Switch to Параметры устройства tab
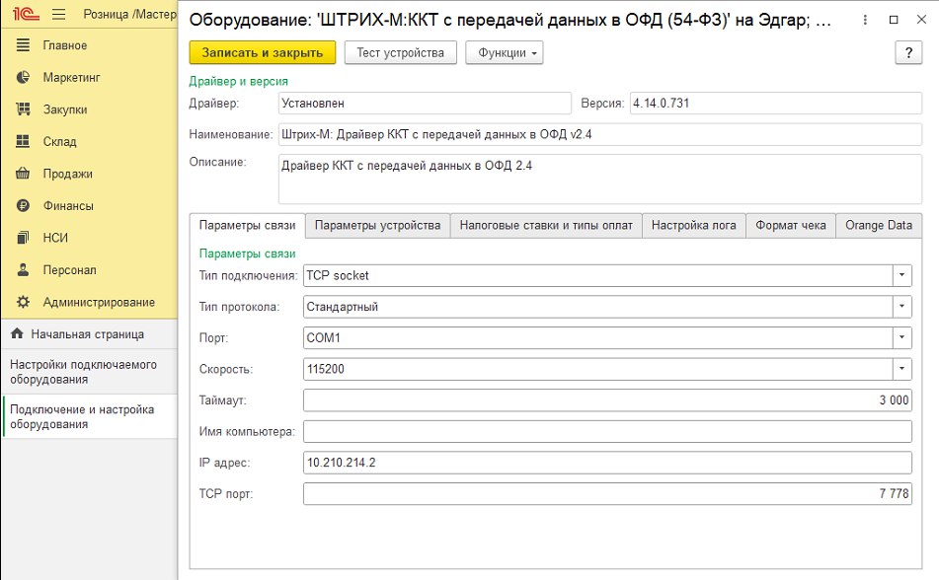Screen dimensions: 939x580 [377, 226]
